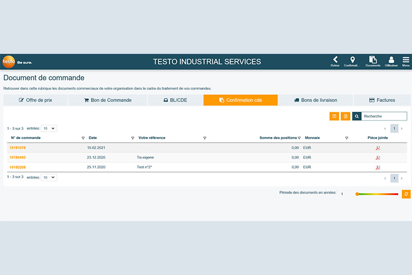Filter the Monnaie column

tap(347, 138)
